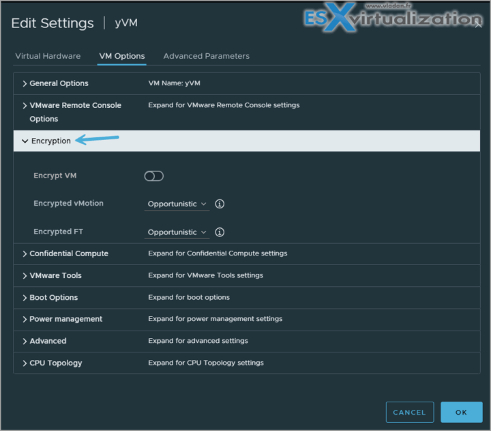The height and width of the screenshot is (431, 491).
Task: Click 'Expand for VMware Tools settings' text
Action: [205, 275]
